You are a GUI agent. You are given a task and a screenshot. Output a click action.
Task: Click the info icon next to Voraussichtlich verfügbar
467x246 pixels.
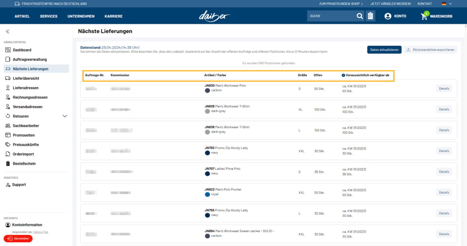click(x=343, y=75)
